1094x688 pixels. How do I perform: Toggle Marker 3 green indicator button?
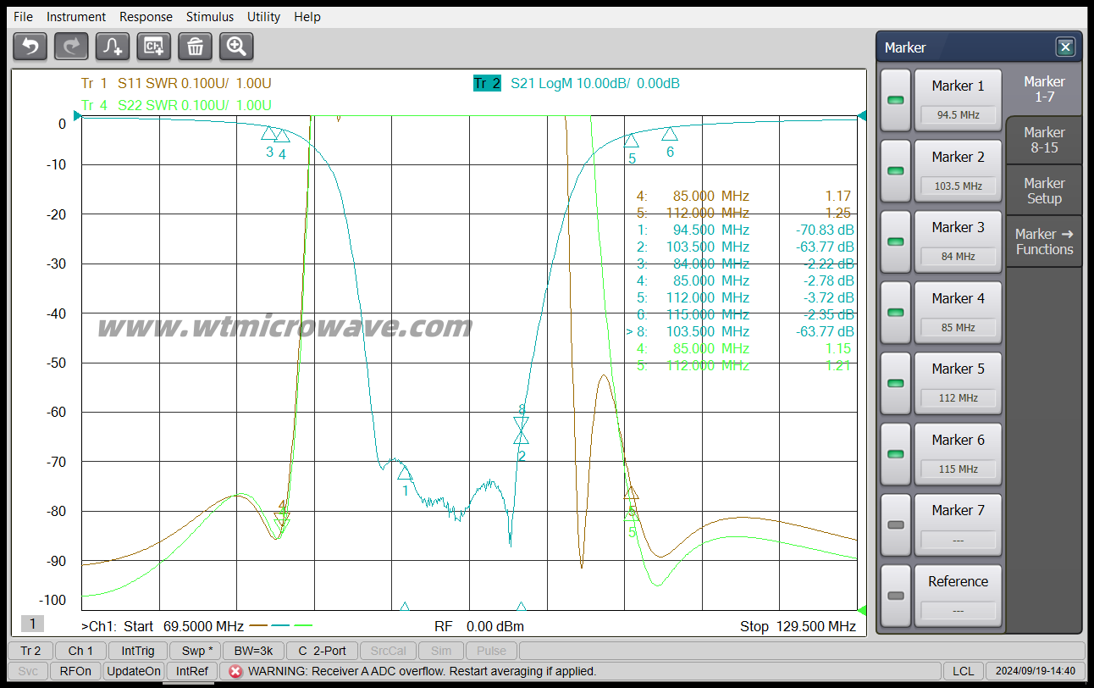895,241
